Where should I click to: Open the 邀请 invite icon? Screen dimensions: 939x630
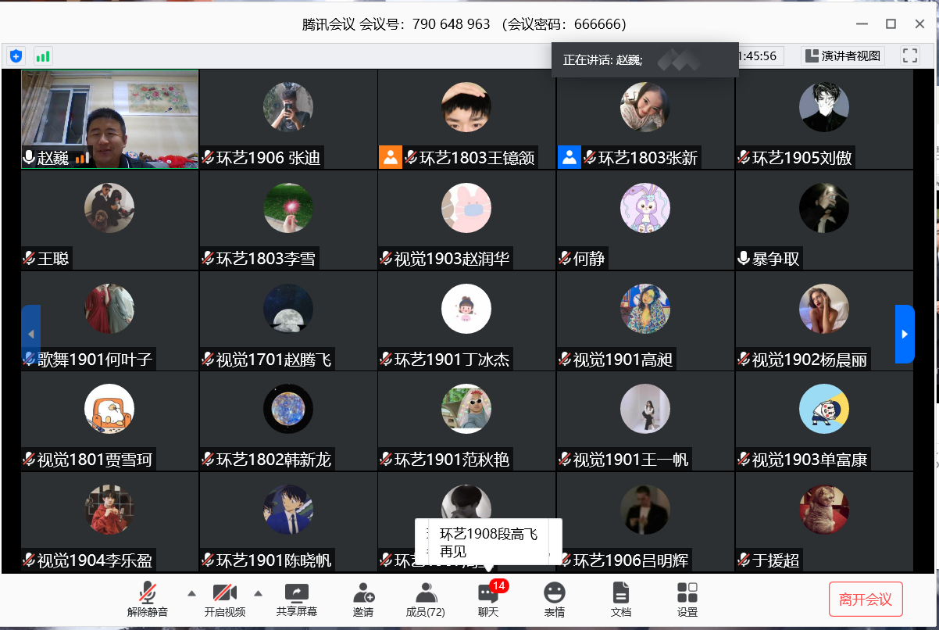(363, 600)
